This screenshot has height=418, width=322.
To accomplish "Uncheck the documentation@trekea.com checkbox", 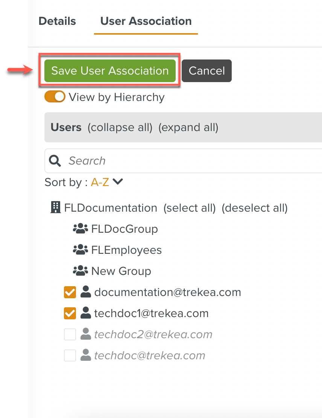I will coord(70,292).
